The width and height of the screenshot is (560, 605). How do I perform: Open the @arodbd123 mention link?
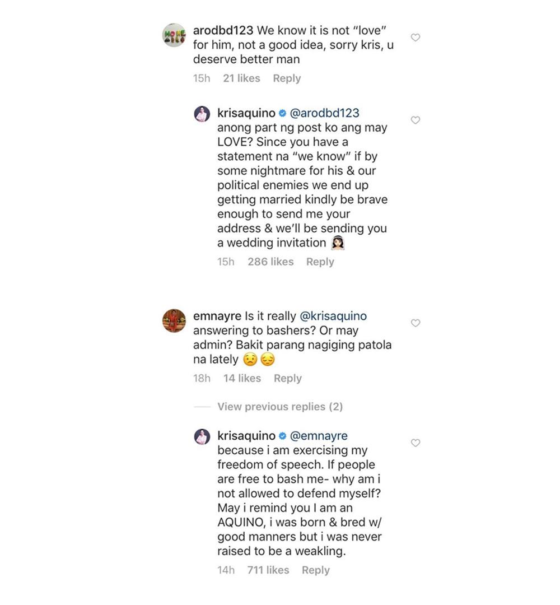325,113
